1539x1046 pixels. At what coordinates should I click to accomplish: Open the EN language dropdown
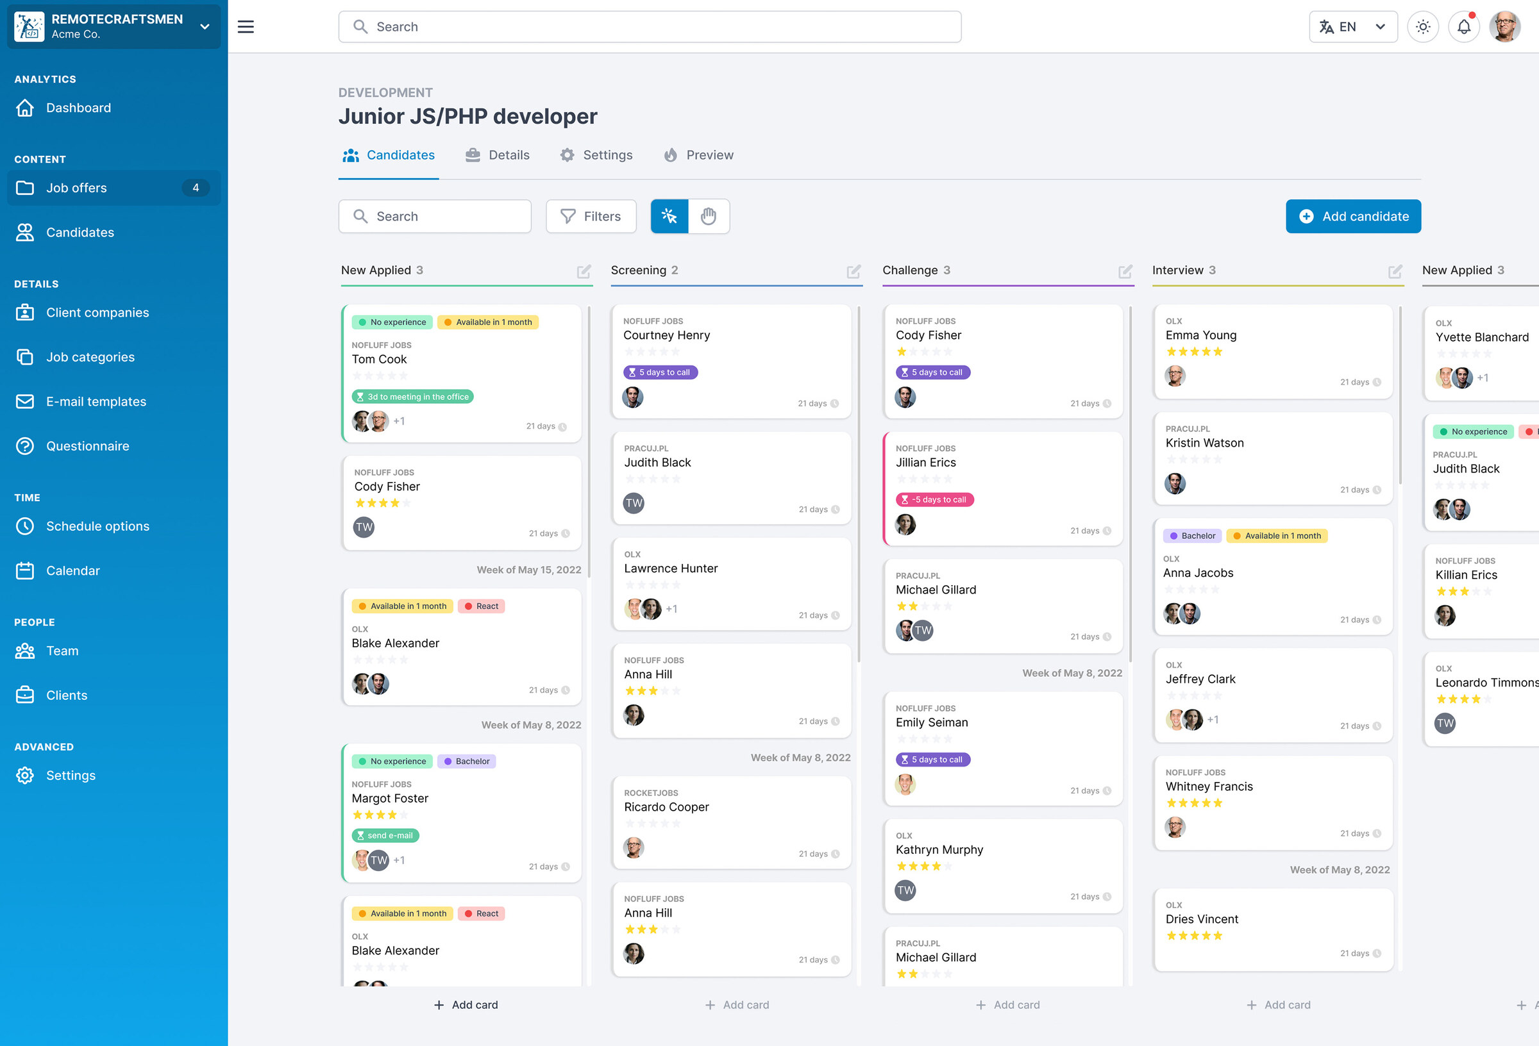pyautogui.click(x=1353, y=26)
